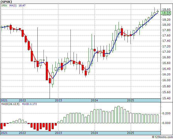The image size is (173, 139).
Task: Click the 16.60 price axis label
Action: coord(166,63)
